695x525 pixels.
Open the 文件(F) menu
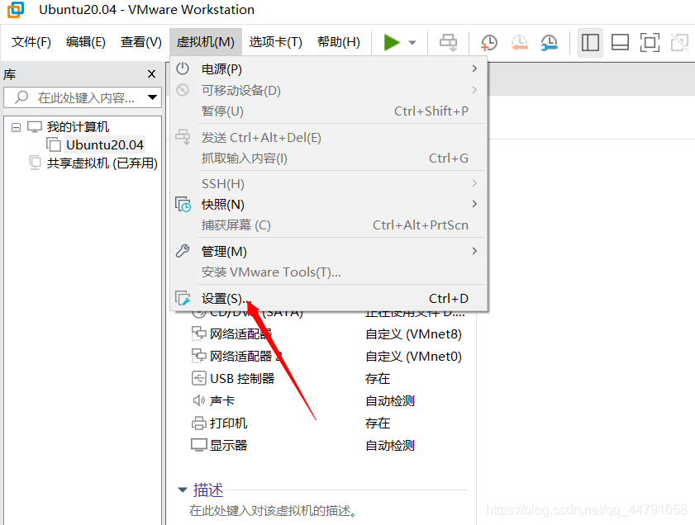click(x=31, y=42)
